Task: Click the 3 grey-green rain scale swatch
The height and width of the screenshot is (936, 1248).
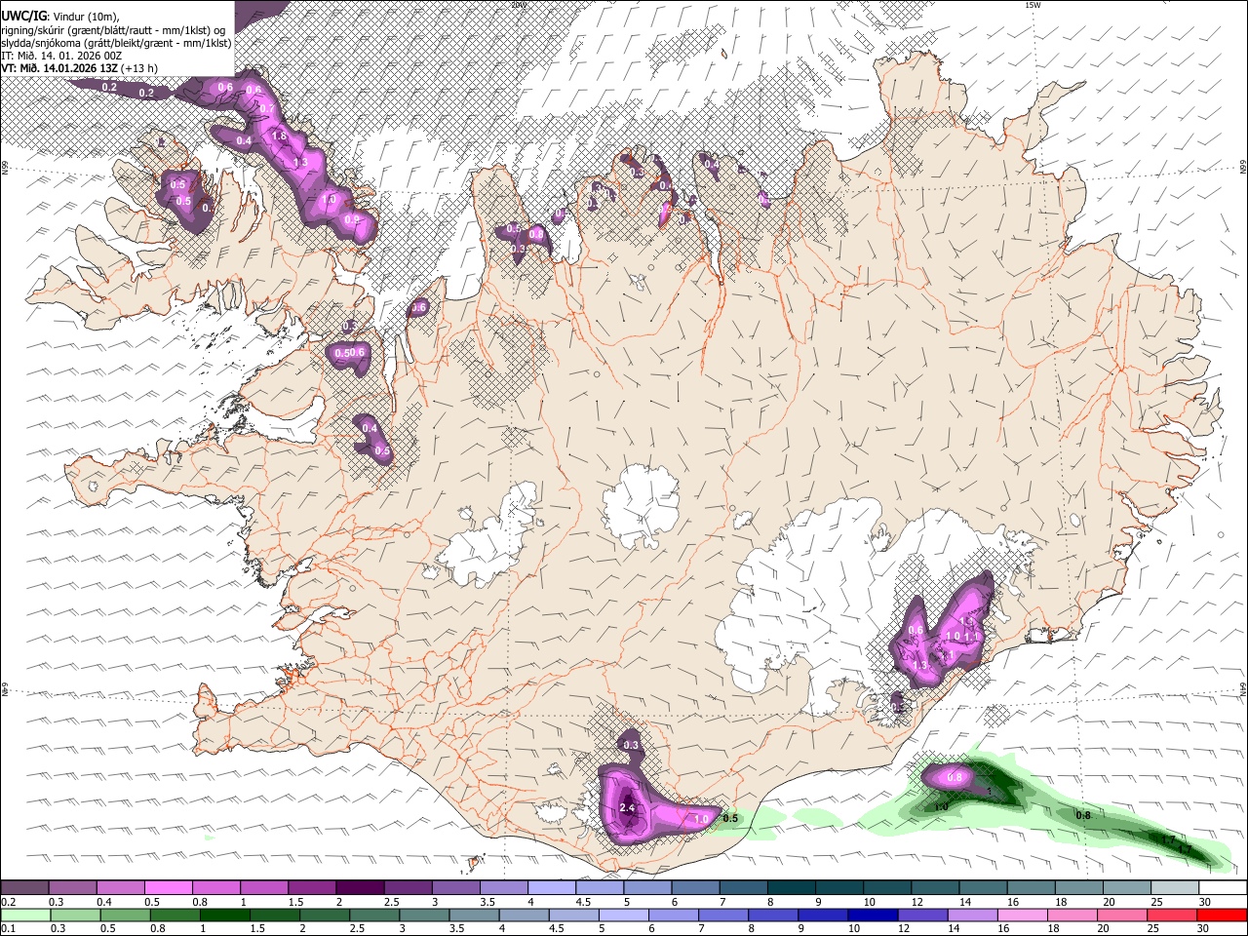Action: [424, 915]
